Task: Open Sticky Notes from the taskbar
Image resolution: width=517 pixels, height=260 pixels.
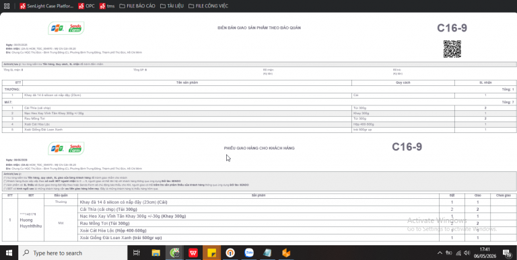Action: (x=211, y=253)
